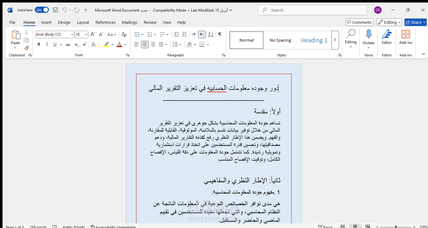This screenshot has width=428, height=228.
Task: Switch to the References tab
Action: tap(106, 22)
